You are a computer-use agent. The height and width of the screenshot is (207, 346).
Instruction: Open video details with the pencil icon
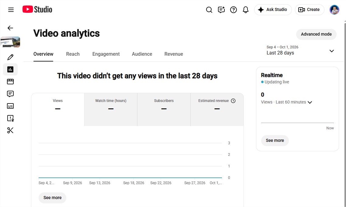[10, 57]
